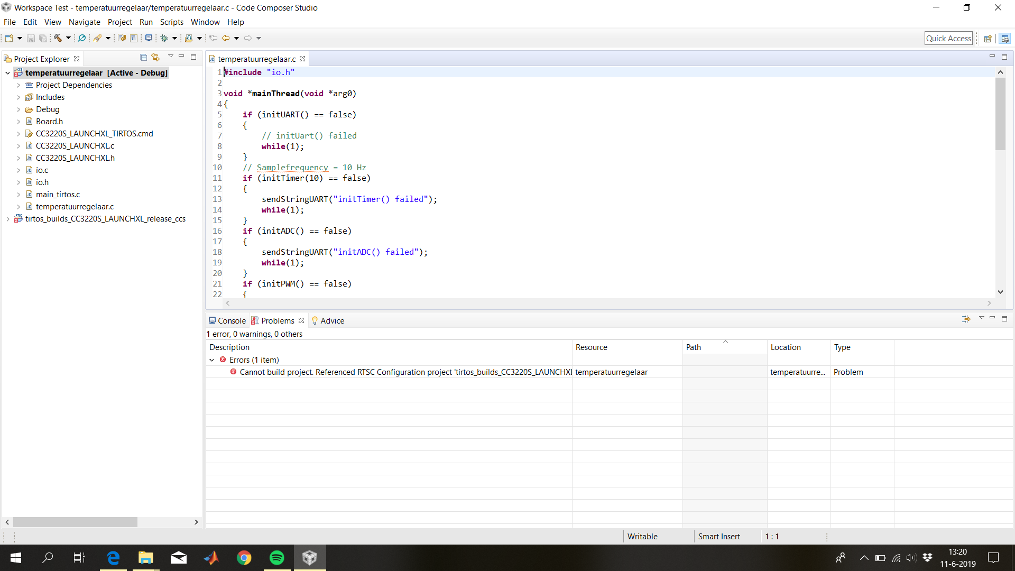This screenshot has width=1015, height=571.
Task: Maximize the code editor area
Action: point(1004,57)
